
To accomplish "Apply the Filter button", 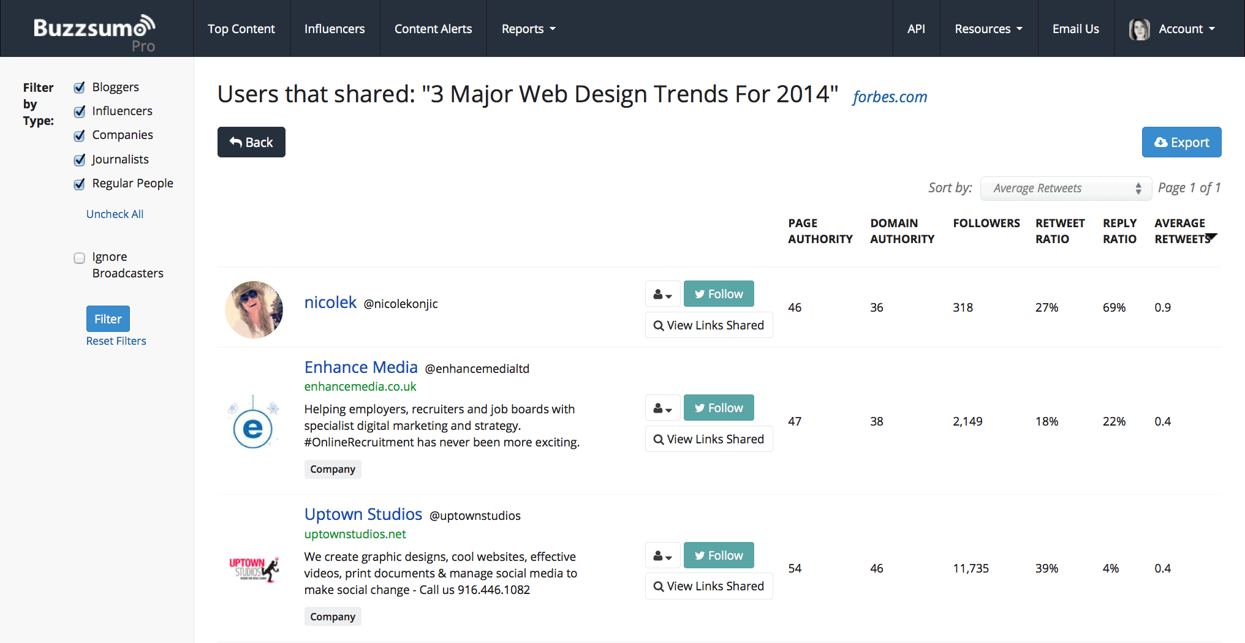I will point(108,318).
